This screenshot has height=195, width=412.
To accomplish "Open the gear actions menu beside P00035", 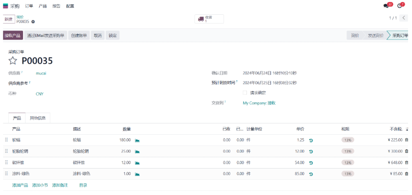I will (x=33, y=22).
